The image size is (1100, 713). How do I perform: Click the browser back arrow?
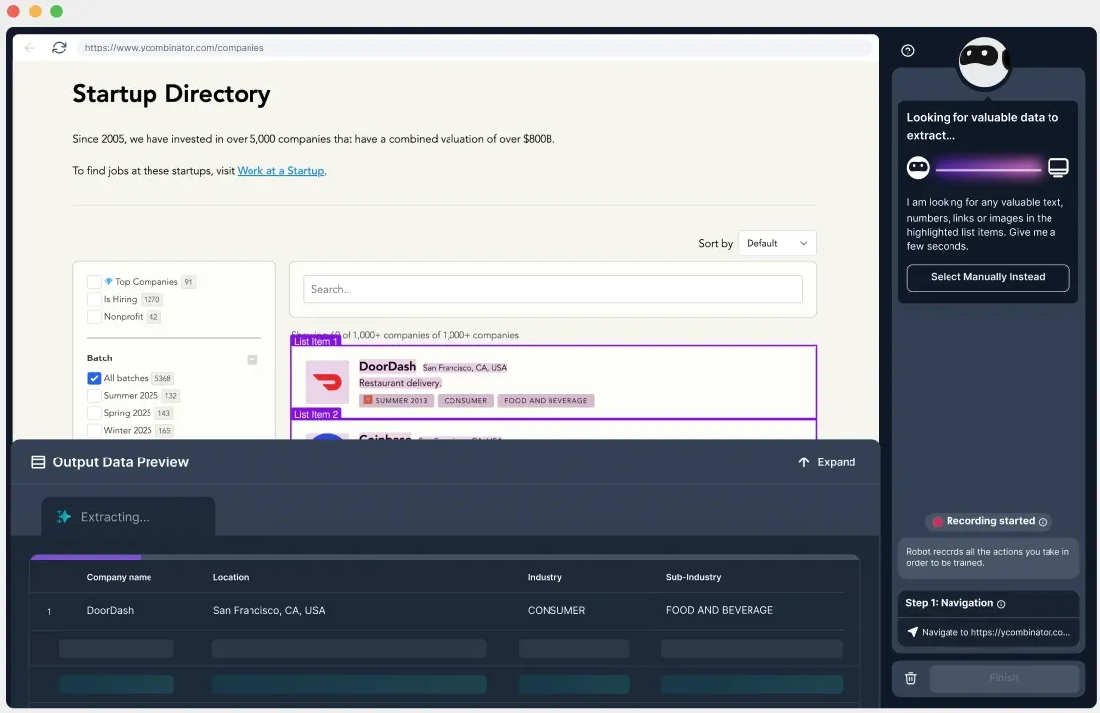click(30, 48)
